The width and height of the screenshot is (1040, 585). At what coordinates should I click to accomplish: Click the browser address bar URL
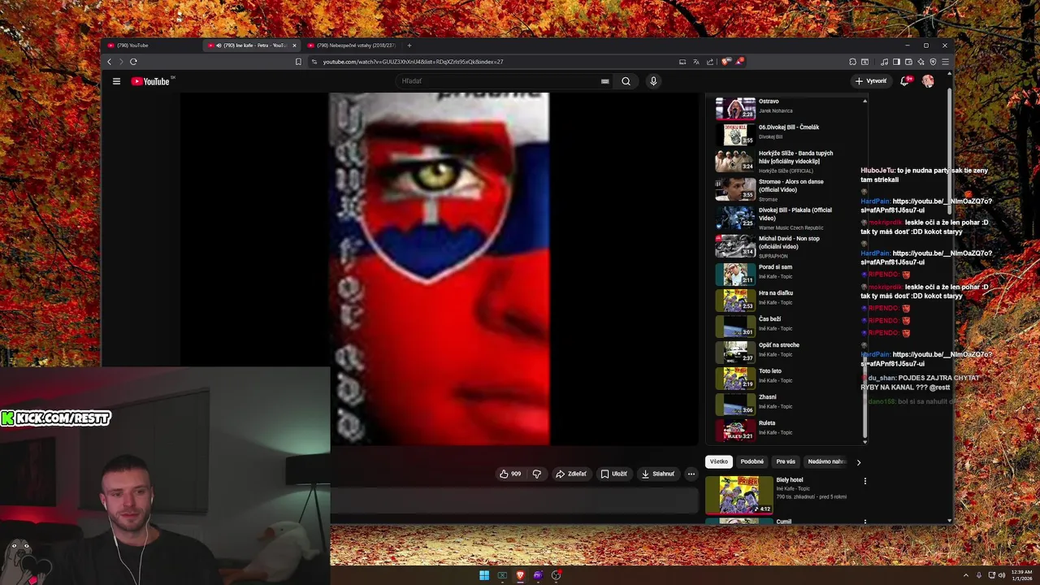click(x=413, y=62)
